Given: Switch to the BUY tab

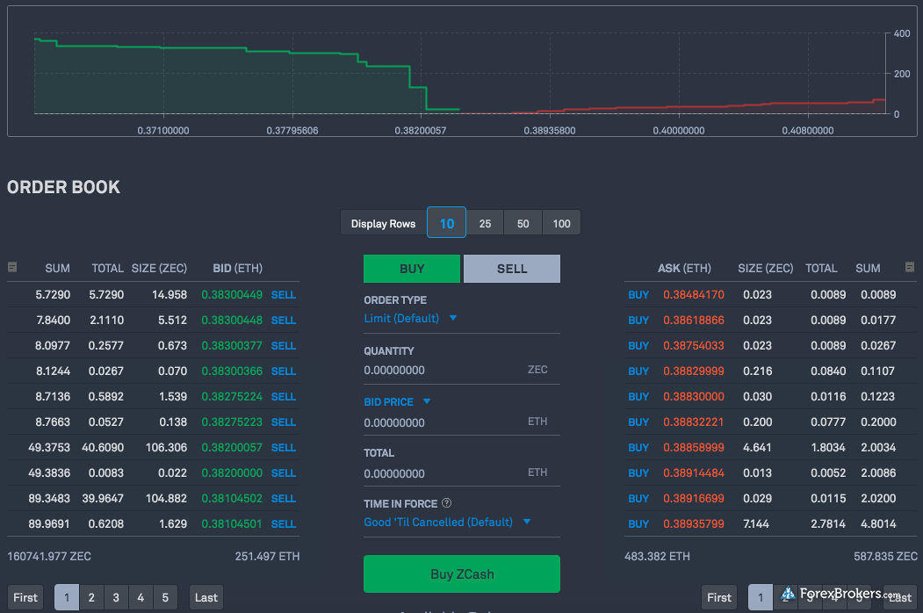Looking at the screenshot, I should [x=412, y=269].
